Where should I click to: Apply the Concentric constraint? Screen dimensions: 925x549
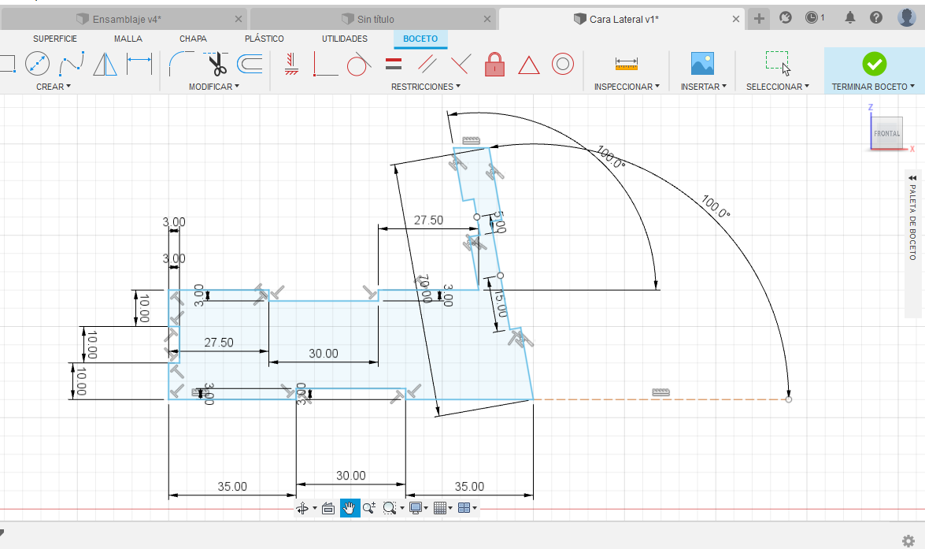[563, 64]
